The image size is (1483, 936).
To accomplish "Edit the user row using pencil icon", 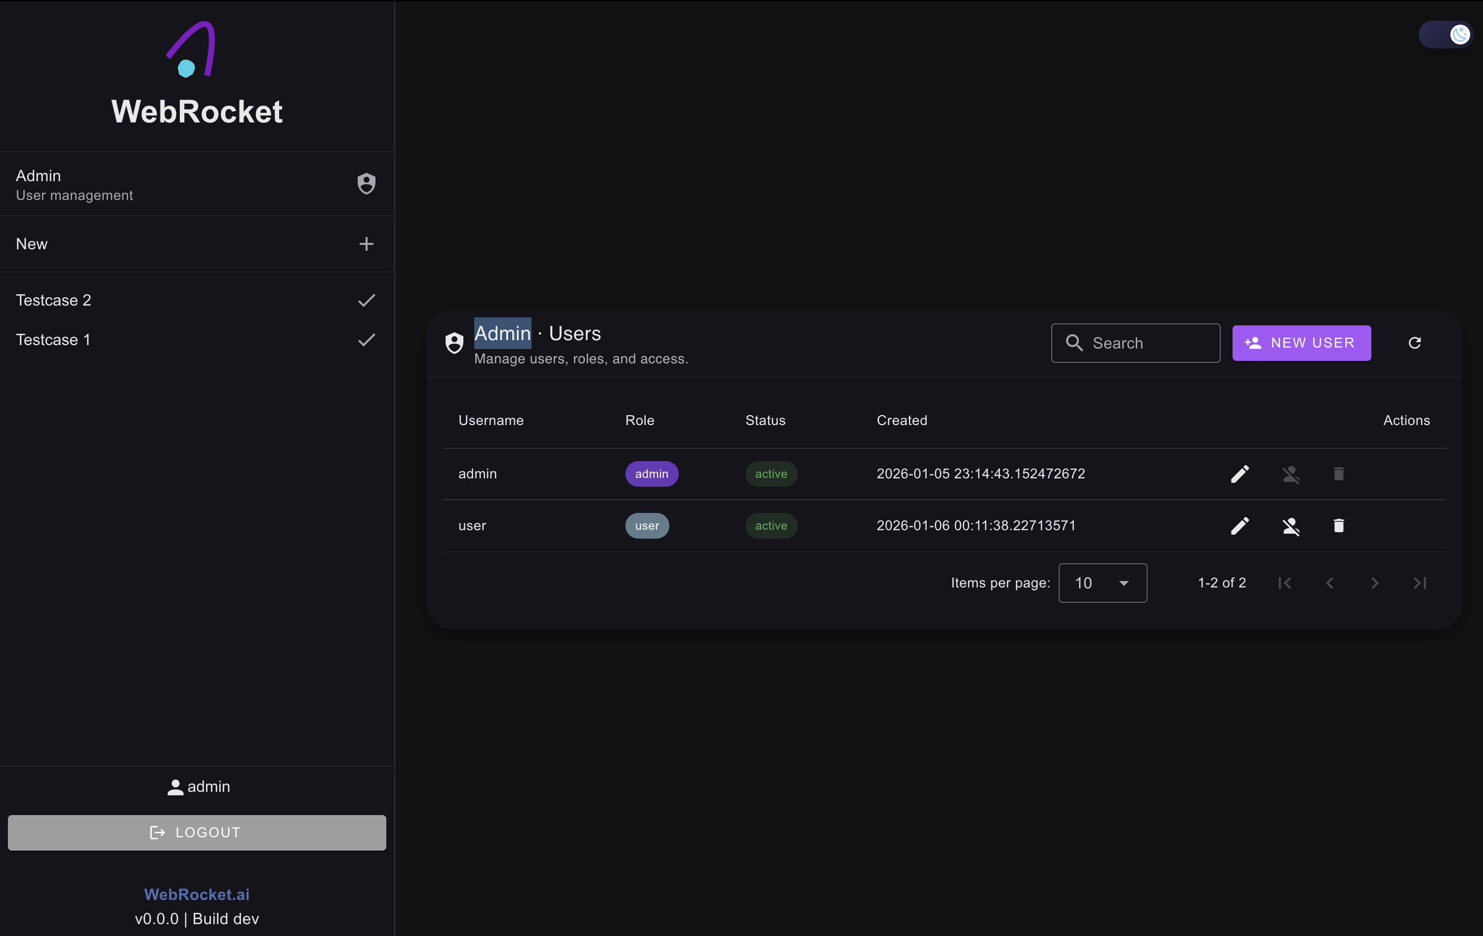I will pos(1240,526).
